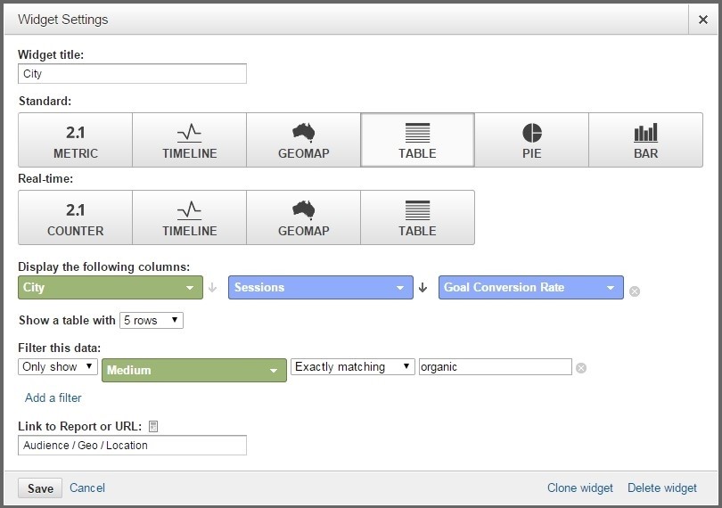722x508 pixels.
Task: Choose the standard Timeline widget type
Action: point(189,141)
